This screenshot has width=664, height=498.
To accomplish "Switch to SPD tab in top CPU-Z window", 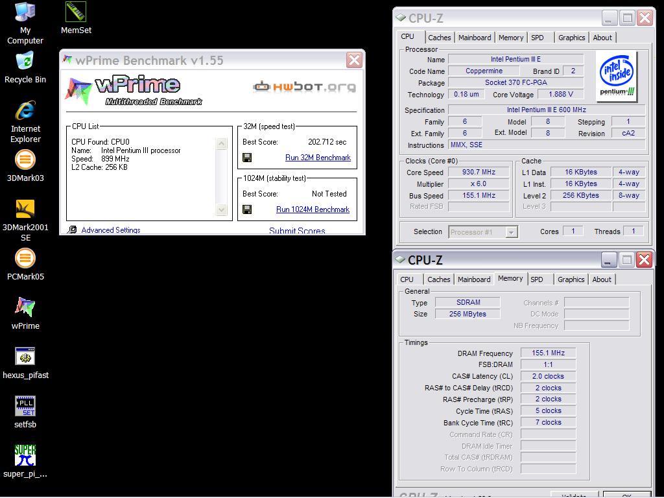I will [x=538, y=37].
